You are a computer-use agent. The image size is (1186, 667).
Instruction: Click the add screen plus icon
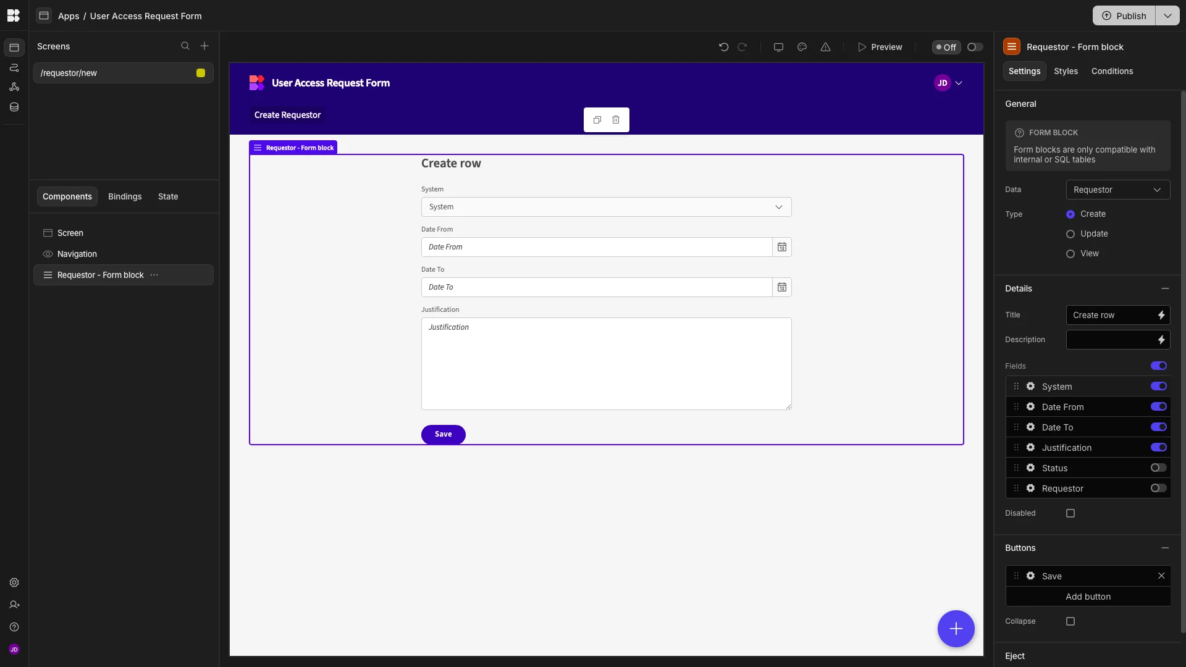tap(204, 46)
